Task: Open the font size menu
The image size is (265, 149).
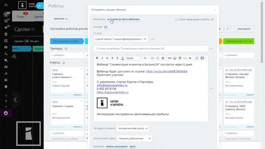Action: [145, 58]
